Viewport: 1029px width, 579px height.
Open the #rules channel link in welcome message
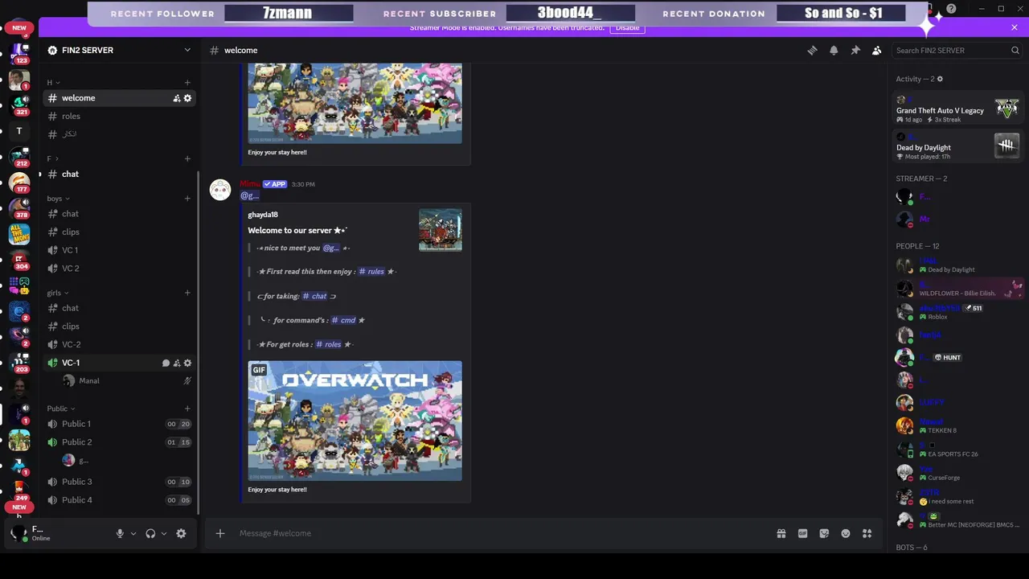tap(371, 272)
